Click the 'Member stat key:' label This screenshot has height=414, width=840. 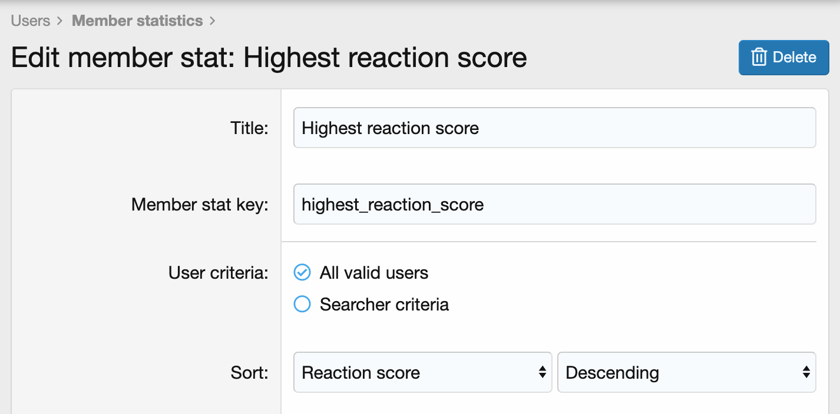(200, 205)
